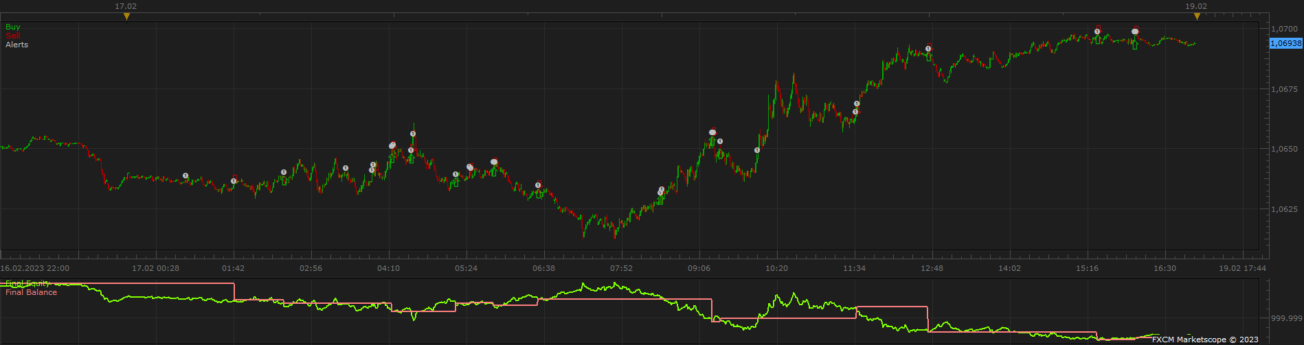Click the blue current price tag 1,06938

coord(1285,43)
